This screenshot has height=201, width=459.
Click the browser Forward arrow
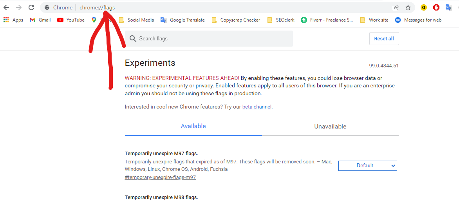click(19, 7)
